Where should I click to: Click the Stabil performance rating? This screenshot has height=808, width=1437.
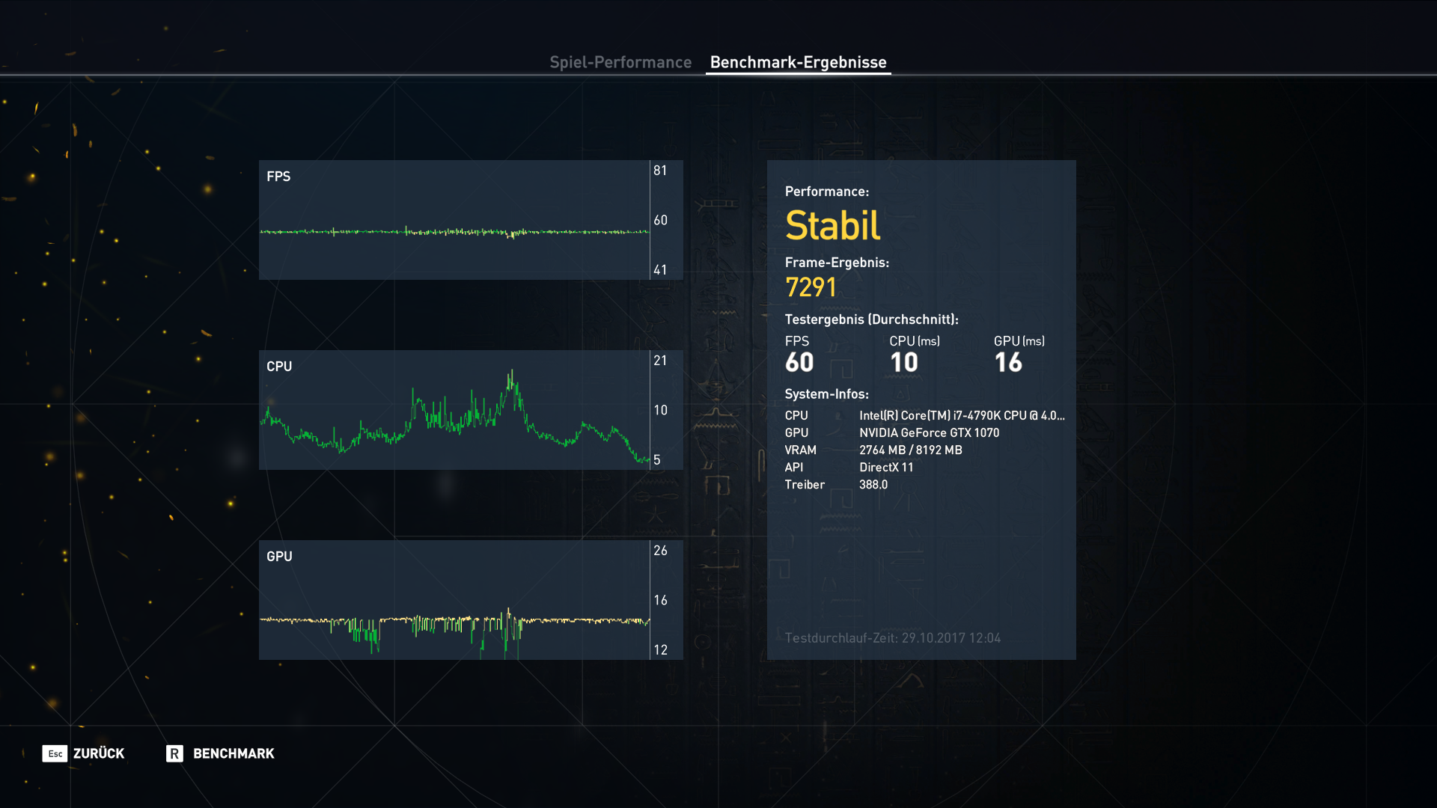point(832,225)
